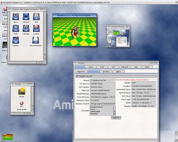The width and height of the screenshot is (178, 142).
Task: Click the Refresh button
Action: pyautogui.click(x=116, y=118)
